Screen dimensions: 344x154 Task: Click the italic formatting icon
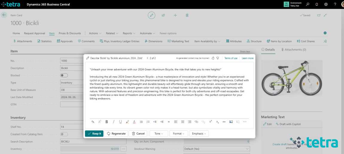tap(114, 122)
